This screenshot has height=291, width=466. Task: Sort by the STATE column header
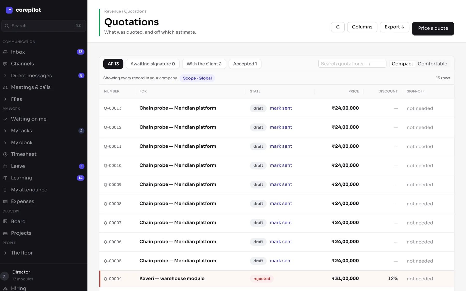(255, 91)
